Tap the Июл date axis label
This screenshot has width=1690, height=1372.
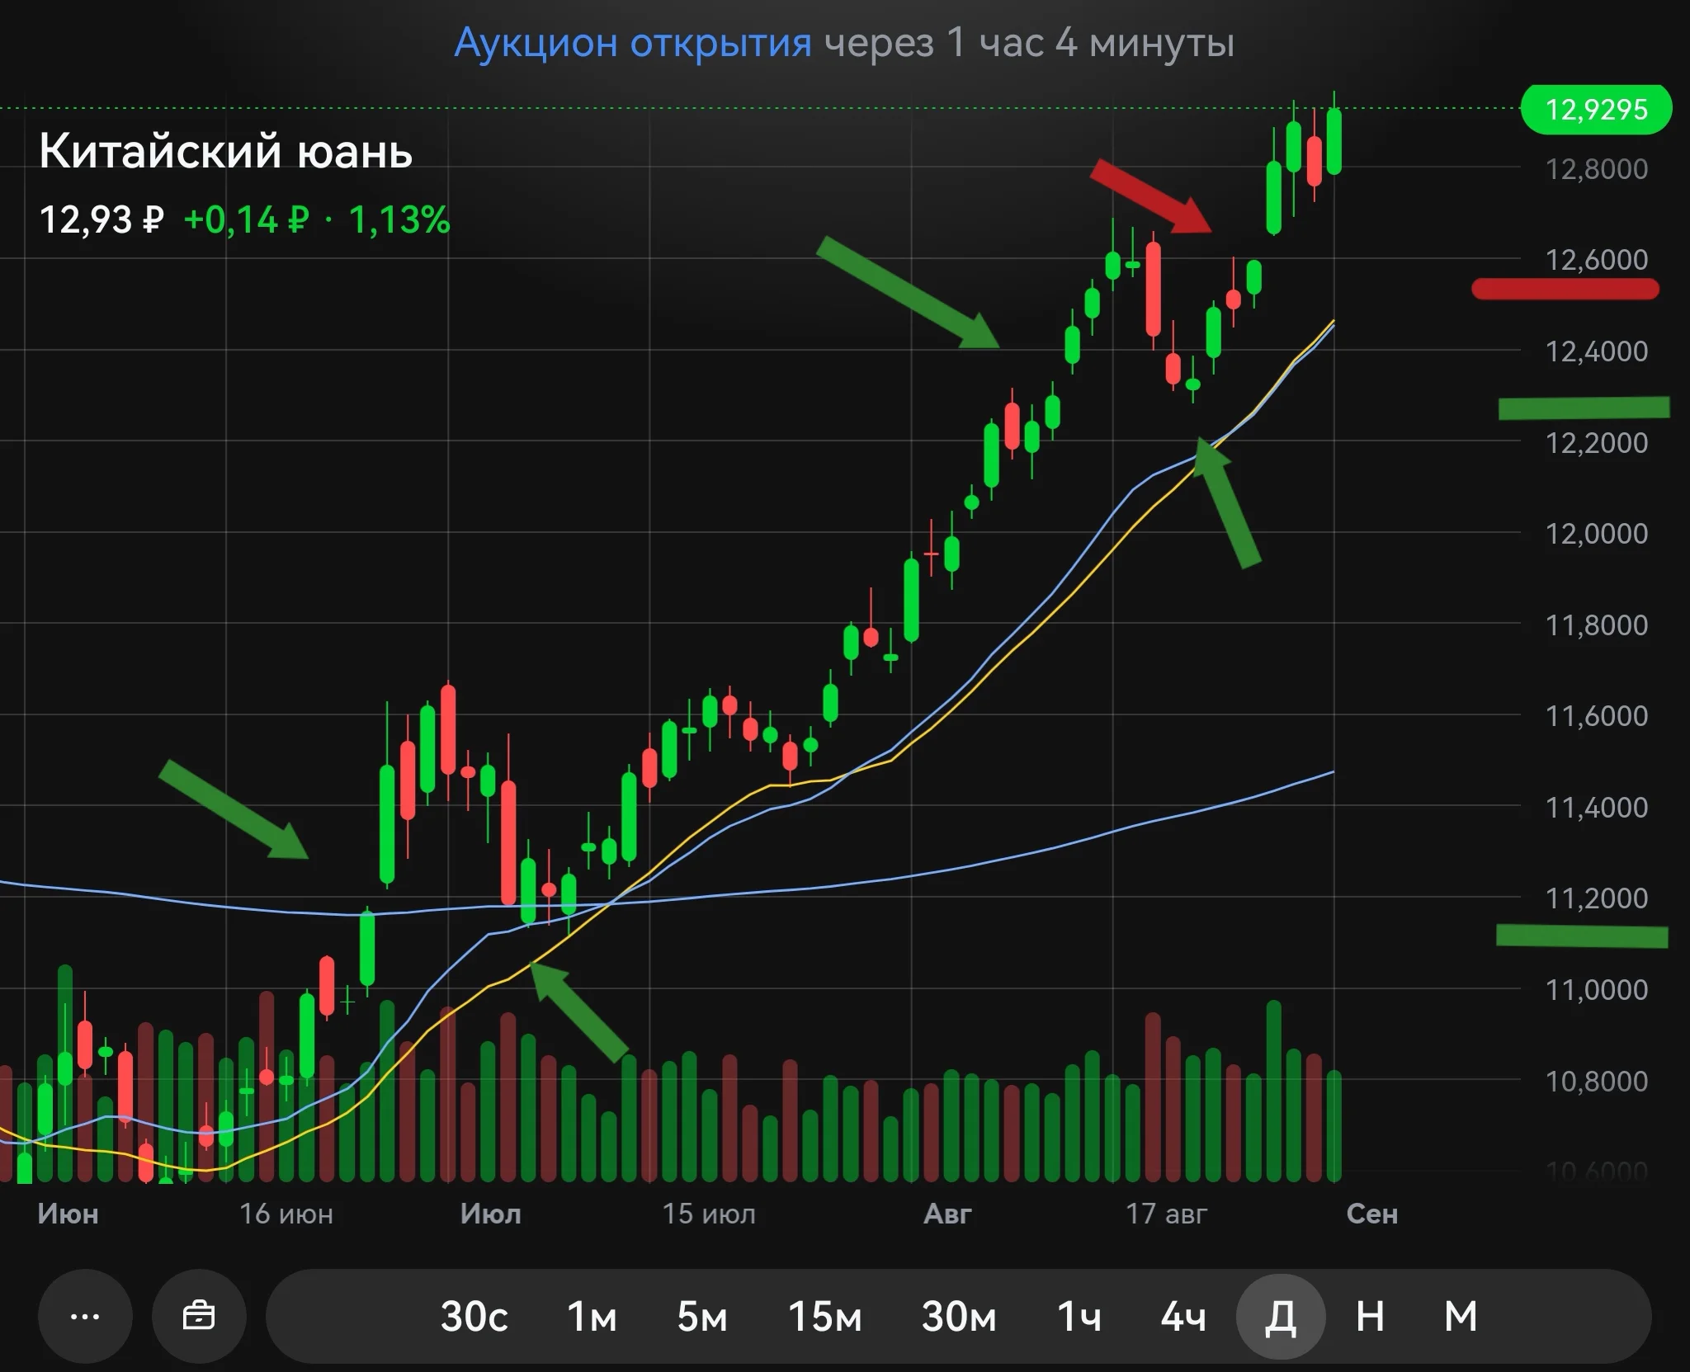tap(491, 1214)
